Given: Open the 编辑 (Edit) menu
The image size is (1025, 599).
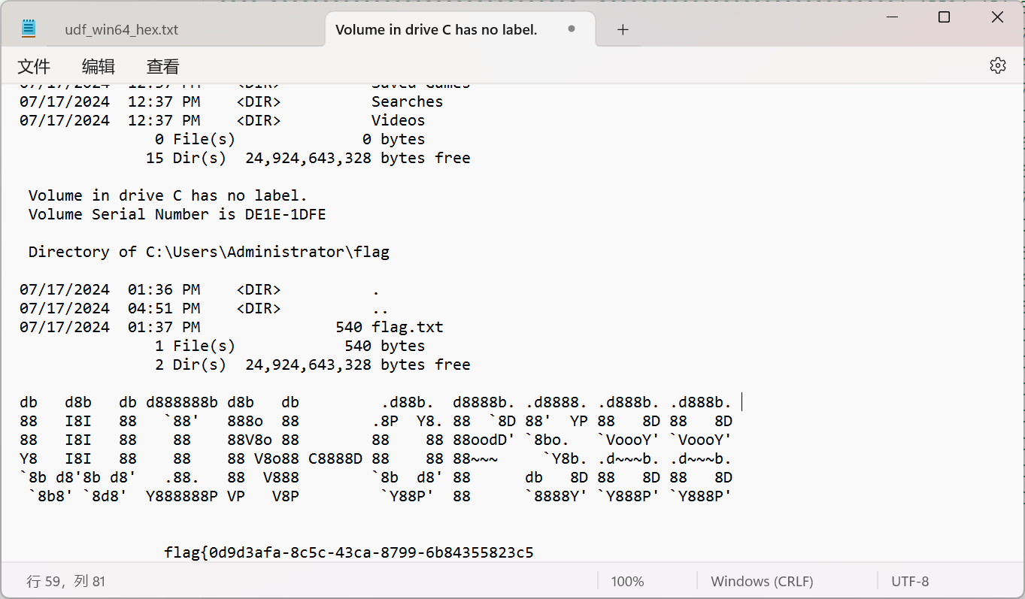Looking at the screenshot, I should click(x=99, y=66).
